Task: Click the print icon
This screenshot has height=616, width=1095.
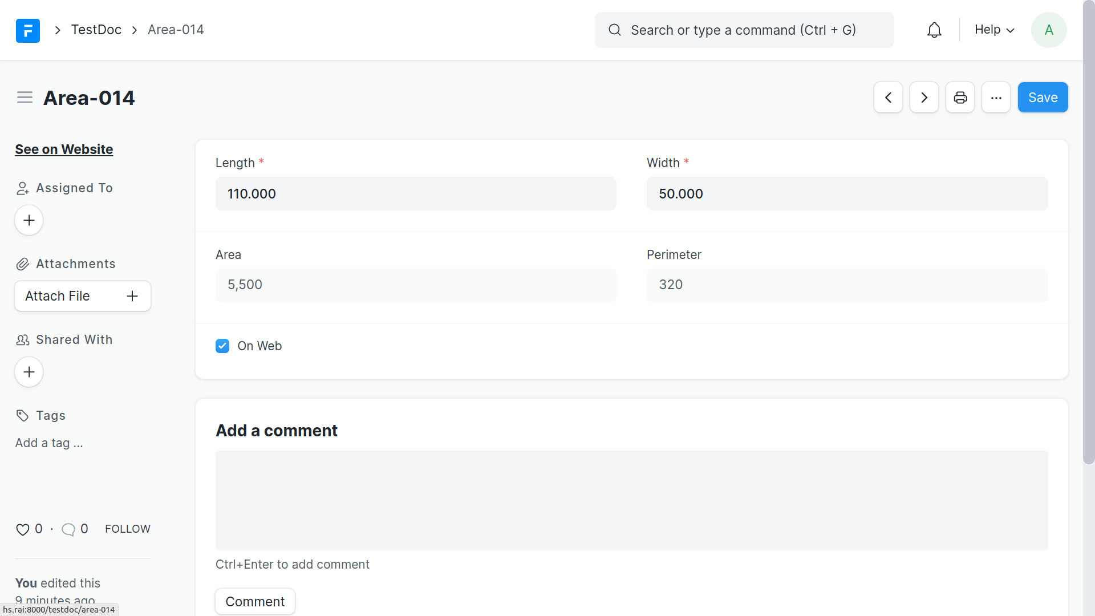Action: pos(960,98)
